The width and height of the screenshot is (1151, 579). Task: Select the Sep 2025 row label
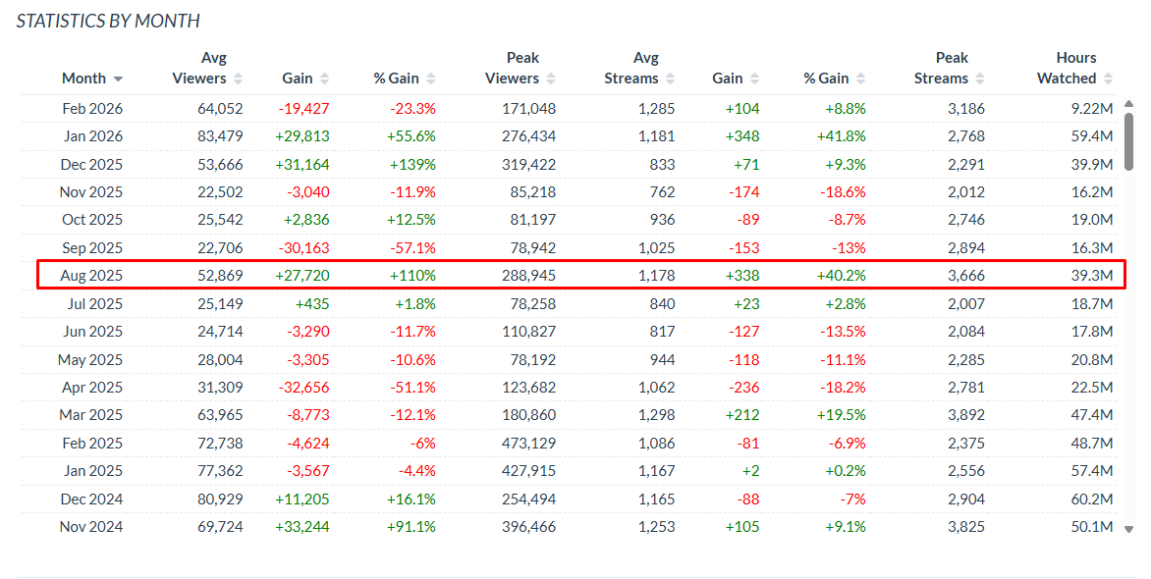tap(92, 248)
